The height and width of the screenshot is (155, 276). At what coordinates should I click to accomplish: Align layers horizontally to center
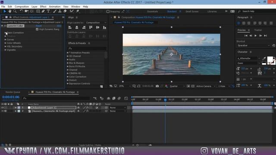coord(77,28)
